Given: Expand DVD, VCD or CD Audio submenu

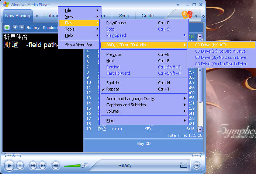Looking at the screenshot, I should point(144,45).
